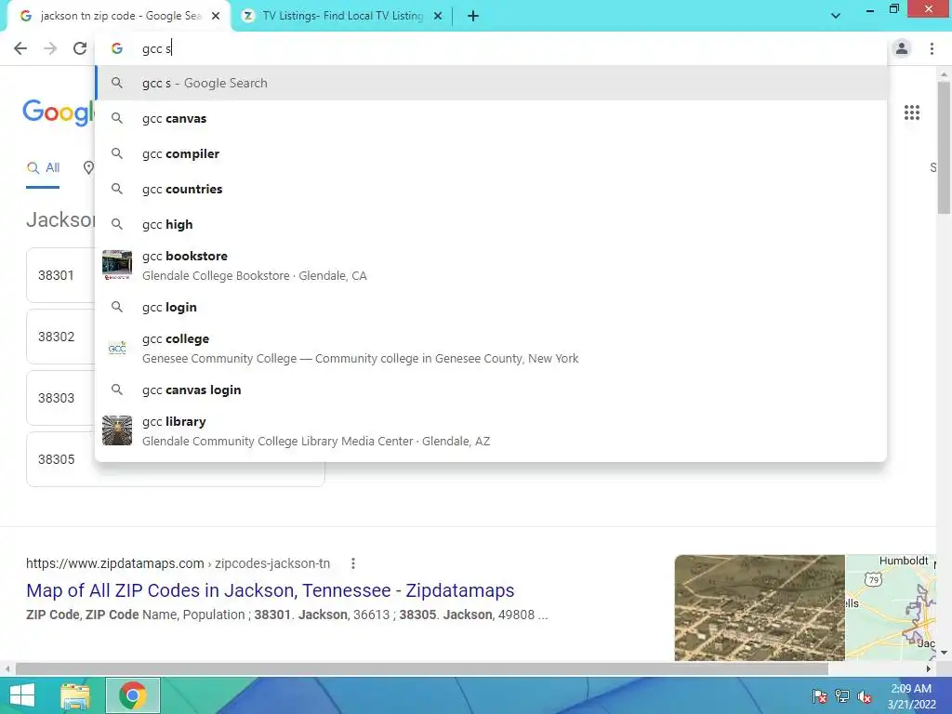952x714 pixels.
Task: Click the Google logo on results page
Action: [59, 112]
